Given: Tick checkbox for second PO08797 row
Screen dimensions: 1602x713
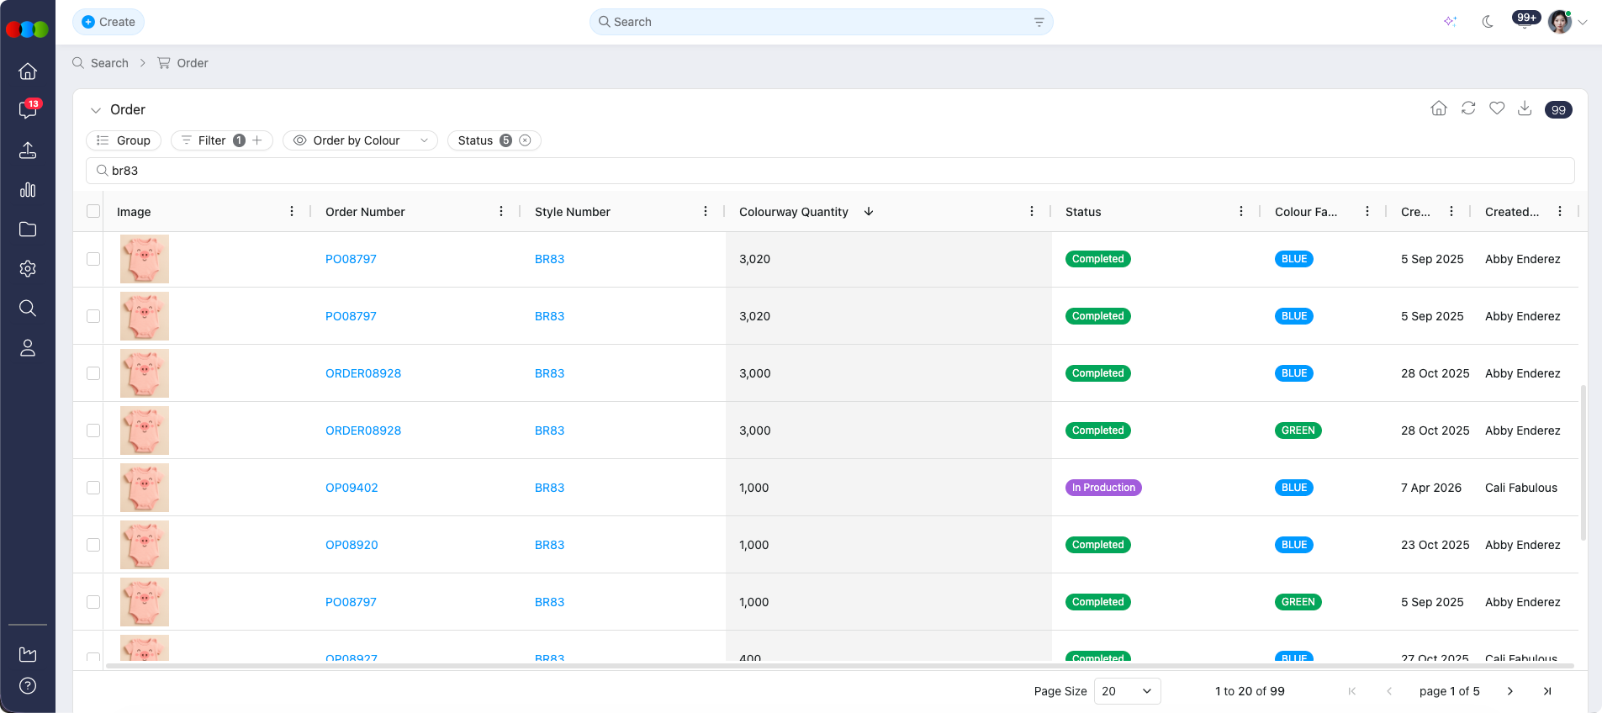Looking at the screenshot, I should 93,316.
